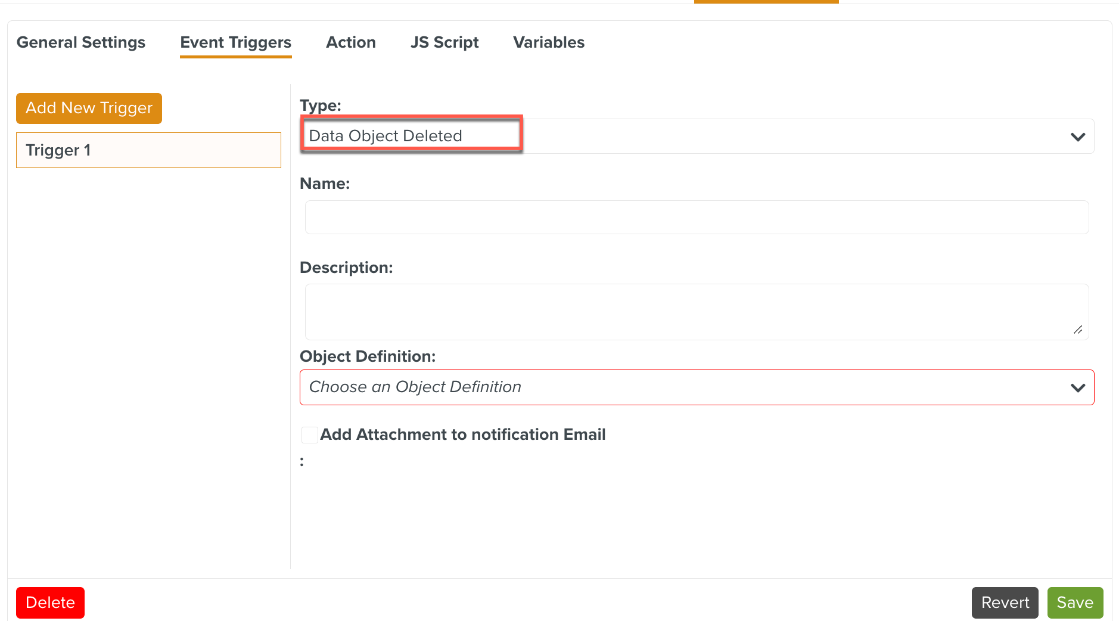Screen dimensions: 1119x621
Task: Open the Variables tab
Action: point(548,42)
